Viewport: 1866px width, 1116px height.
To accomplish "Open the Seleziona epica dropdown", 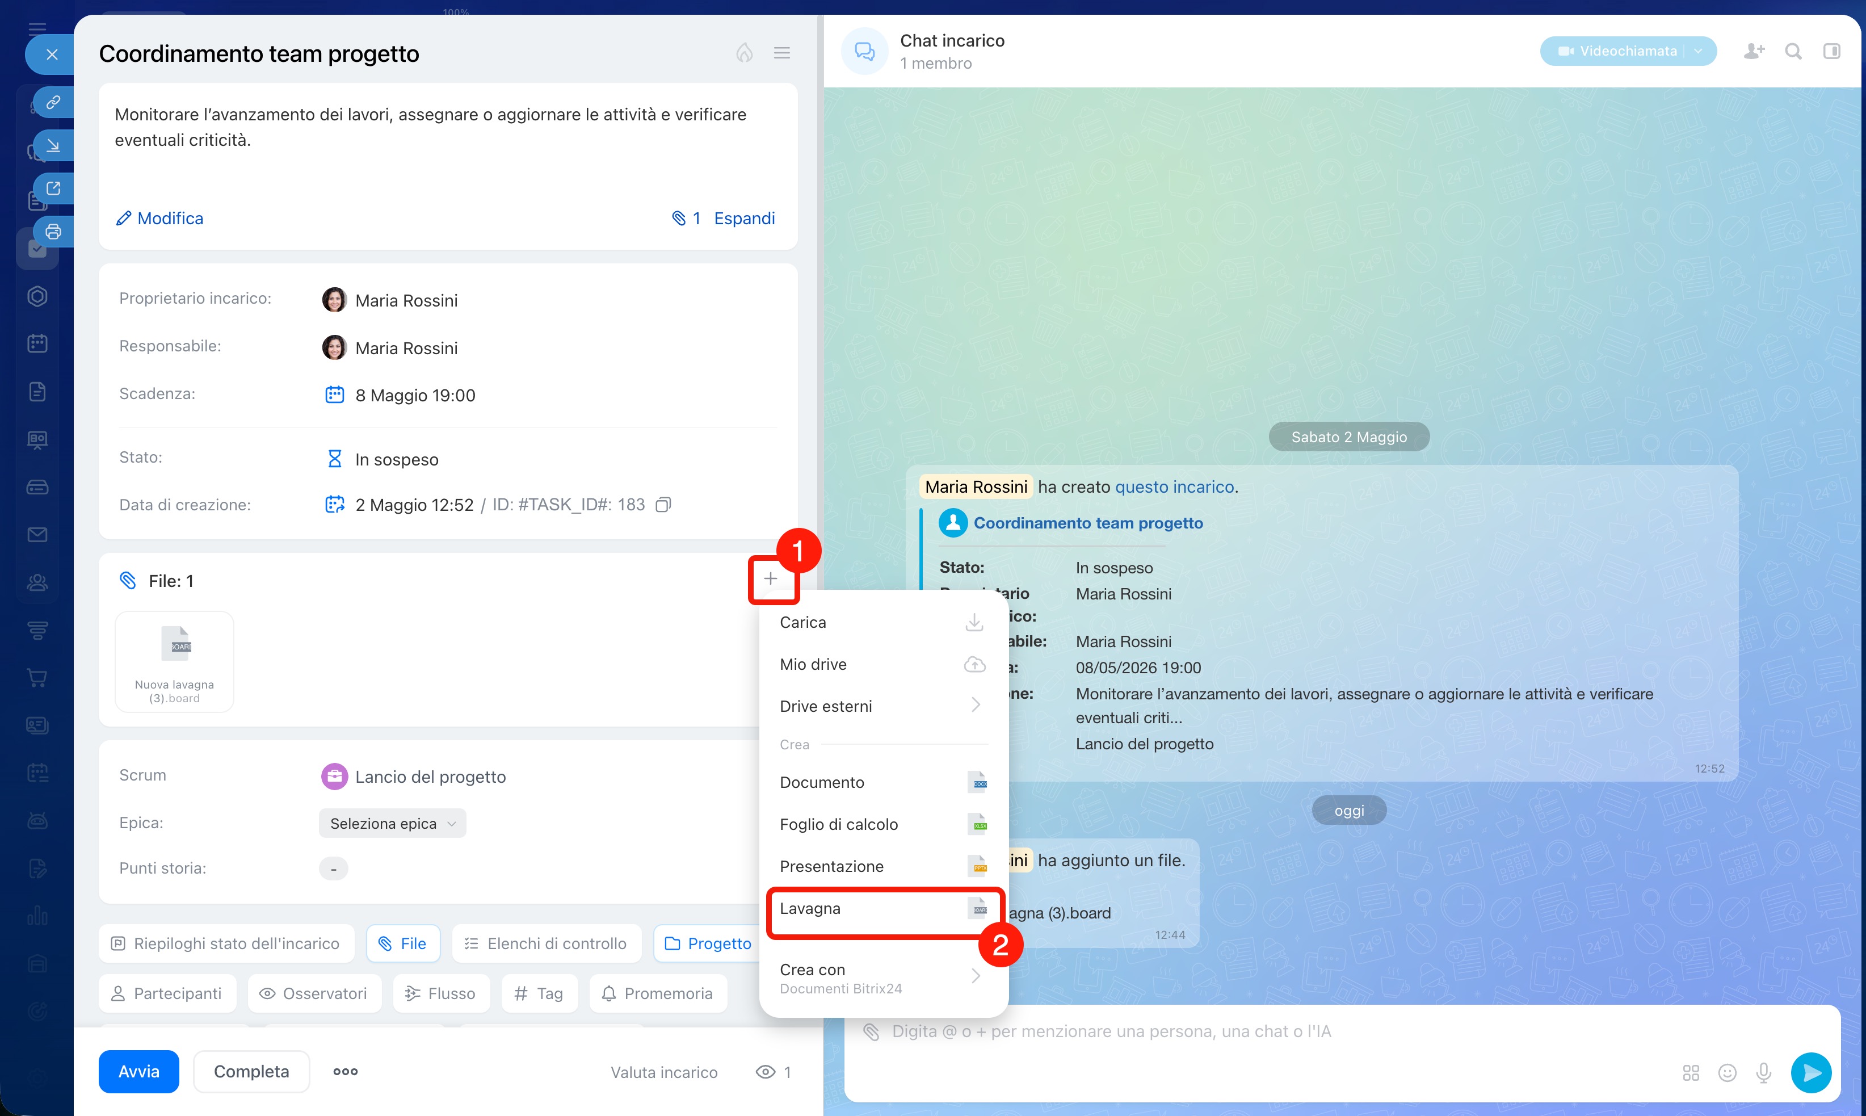I will (x=393, y=824).
